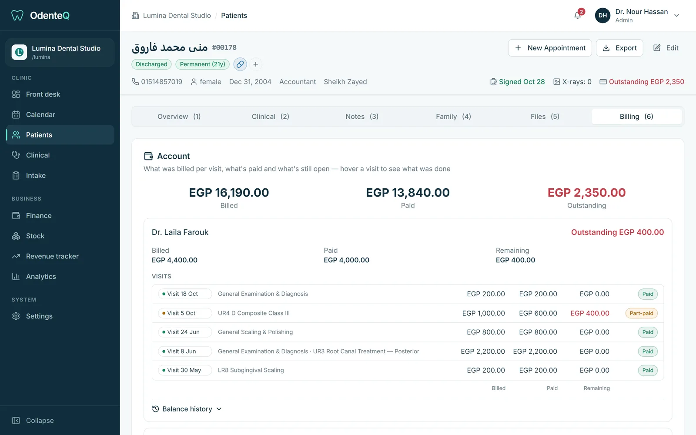Image resolution: width=696 pixels, height=435 pixels.
Task: Select the Billing tab
Action: point(636,117)
